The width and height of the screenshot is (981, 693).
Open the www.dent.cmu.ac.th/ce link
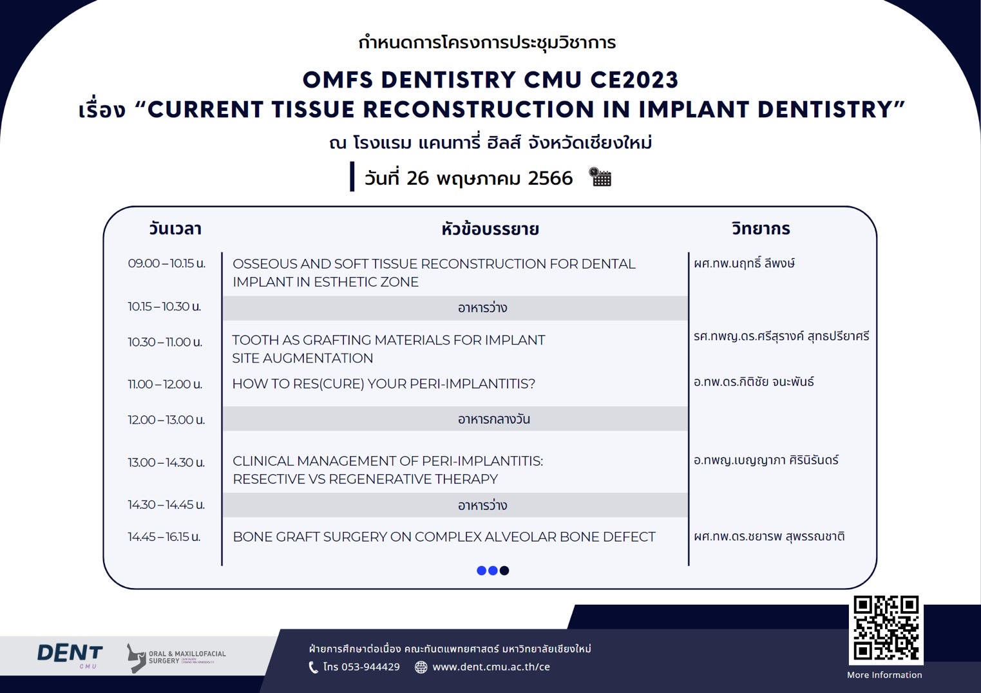coord(491,667)
